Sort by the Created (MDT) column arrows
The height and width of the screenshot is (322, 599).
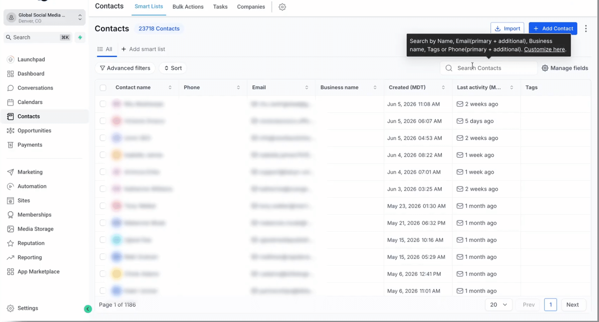coord(443,88)
